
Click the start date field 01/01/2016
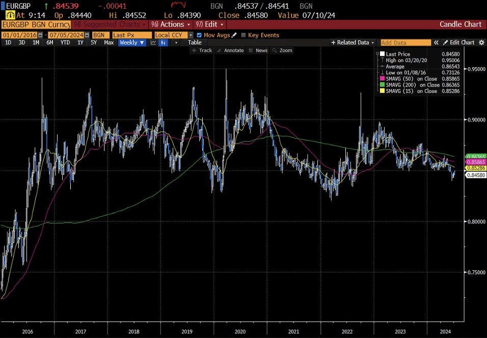19,35
